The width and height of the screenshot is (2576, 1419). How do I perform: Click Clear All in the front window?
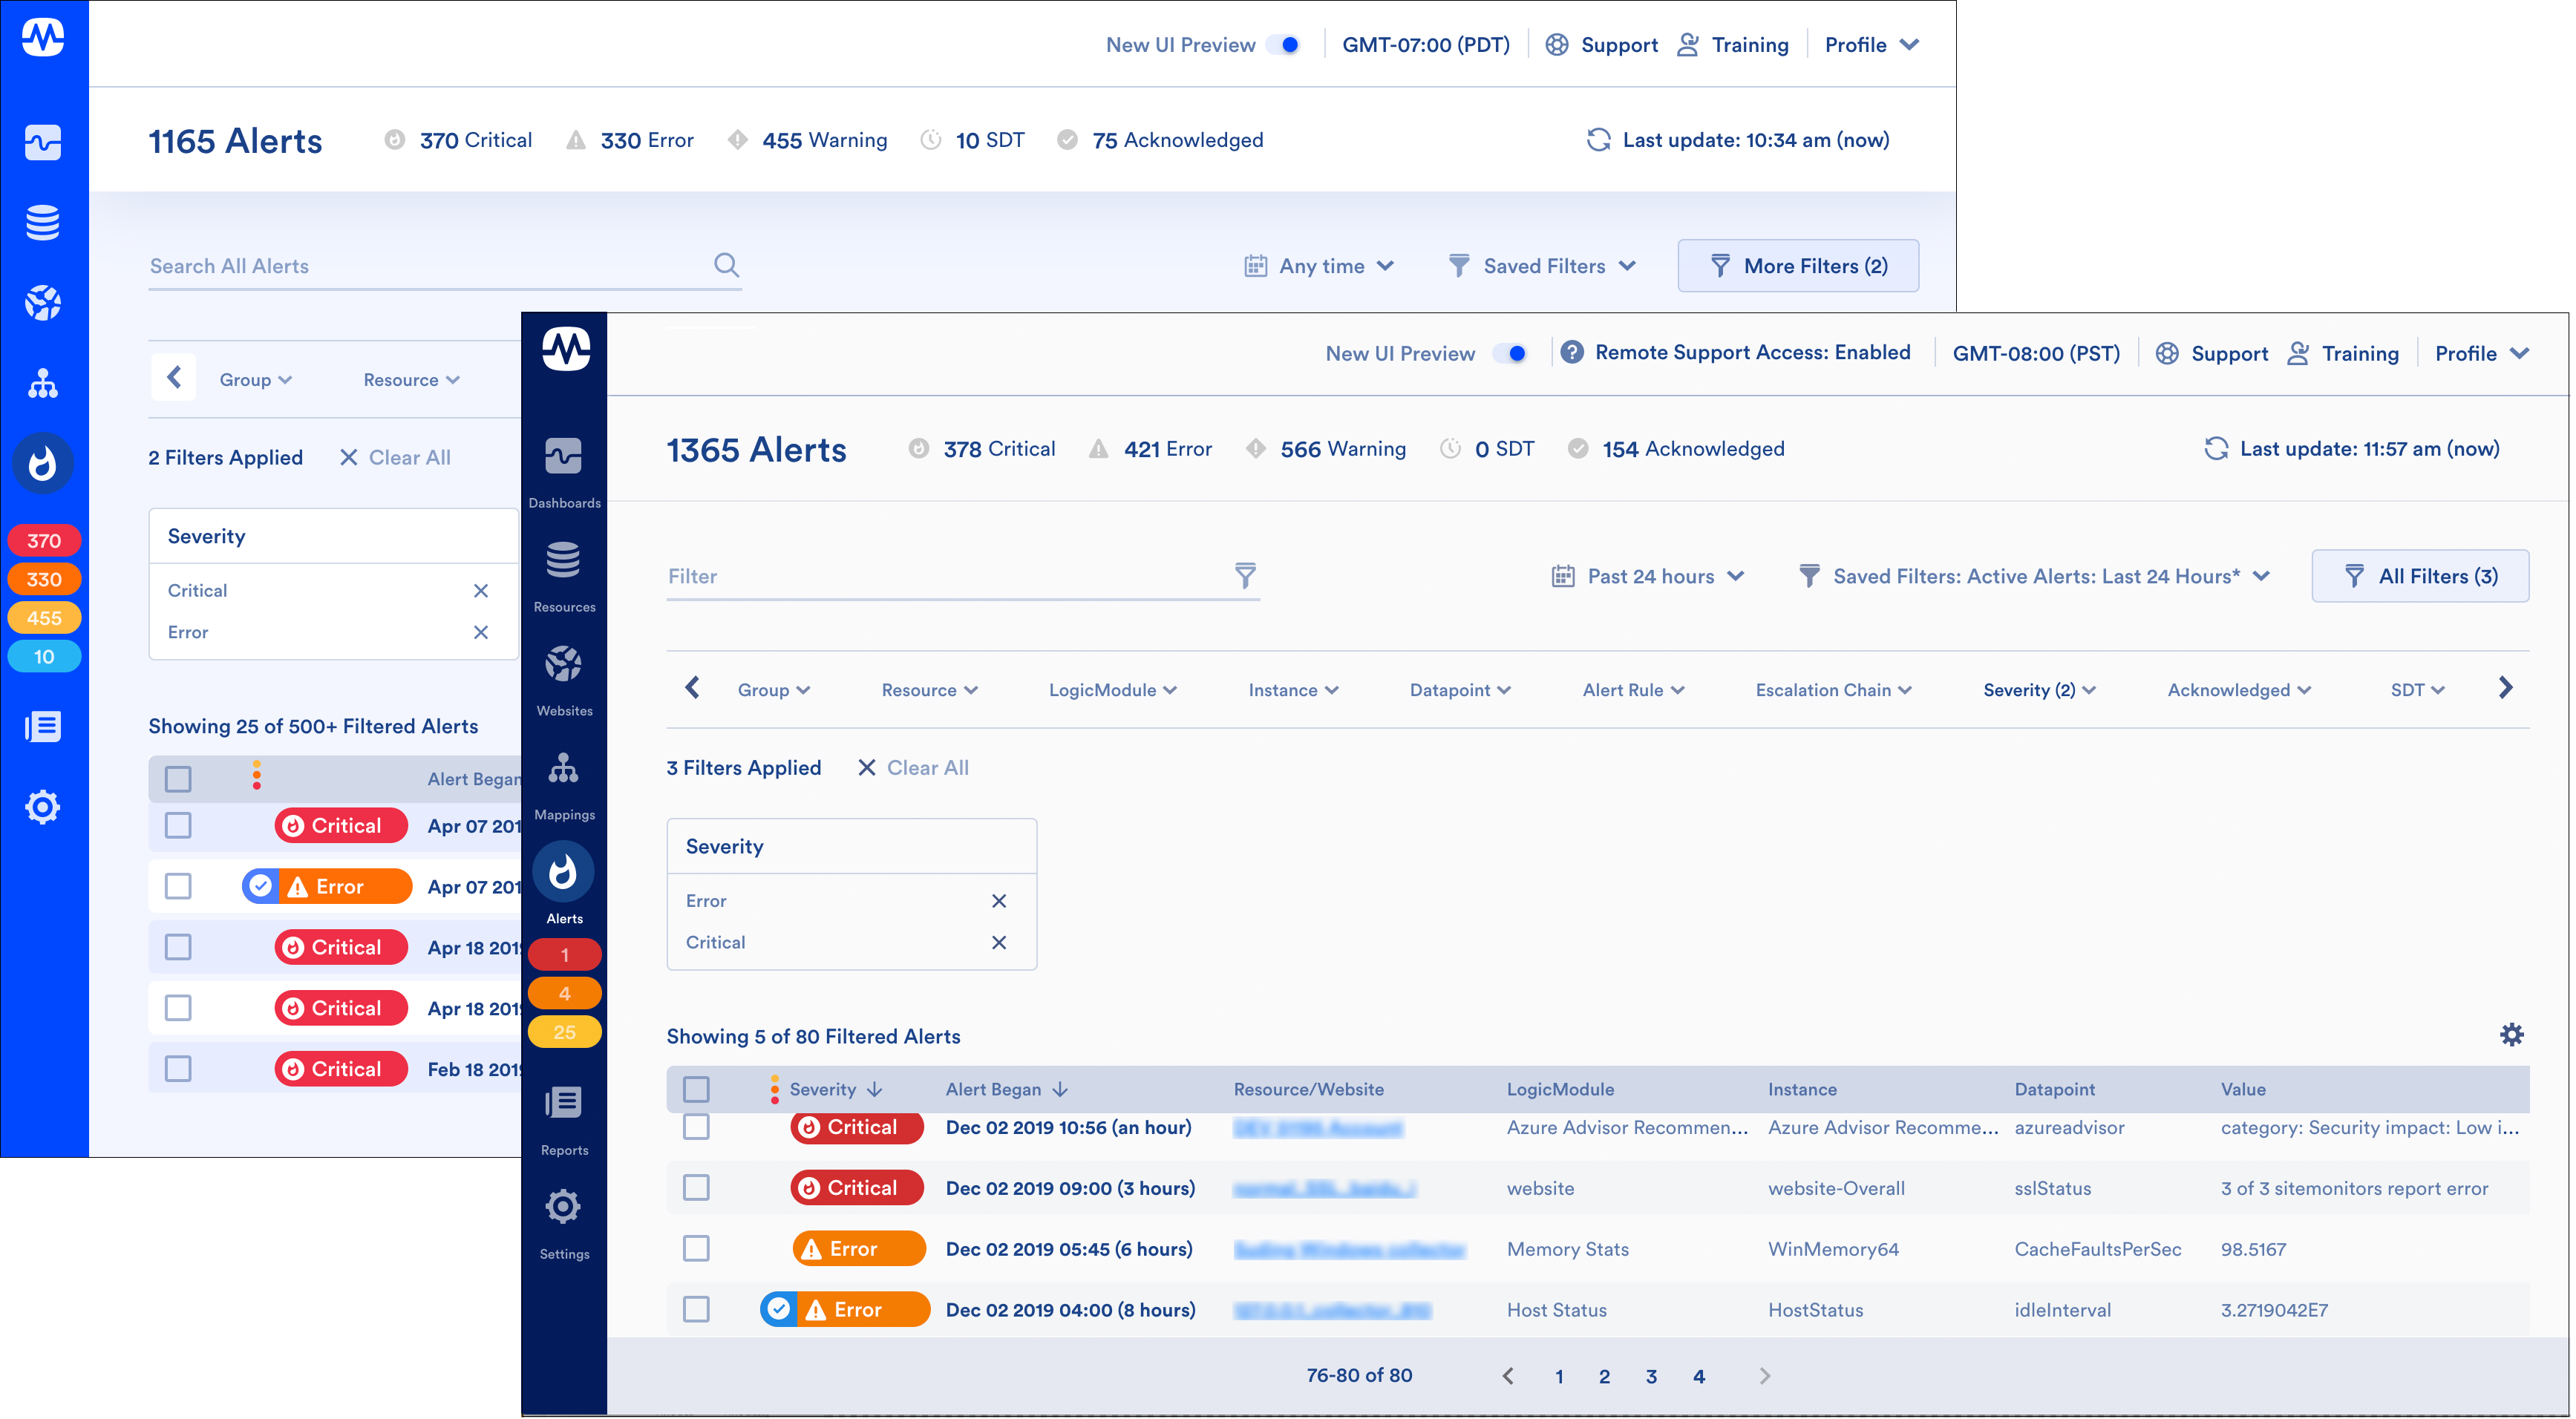coord(913,768)
